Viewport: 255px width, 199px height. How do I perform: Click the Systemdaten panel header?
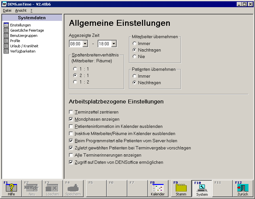32,18
